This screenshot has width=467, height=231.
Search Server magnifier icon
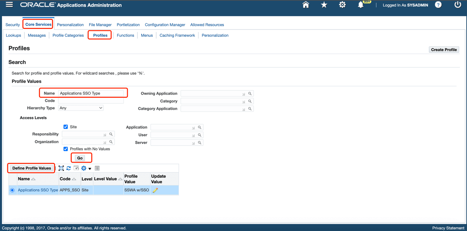tap(200, 143)
